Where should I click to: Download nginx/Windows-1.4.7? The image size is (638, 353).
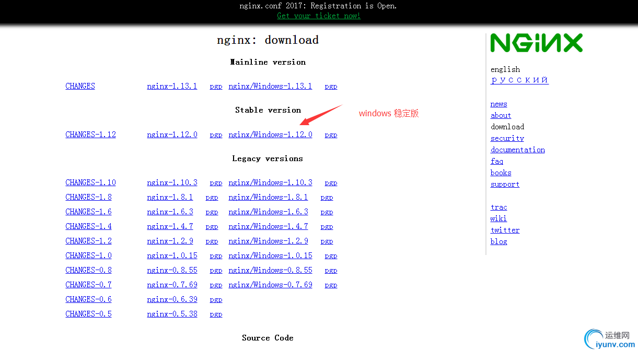point(268,226)
